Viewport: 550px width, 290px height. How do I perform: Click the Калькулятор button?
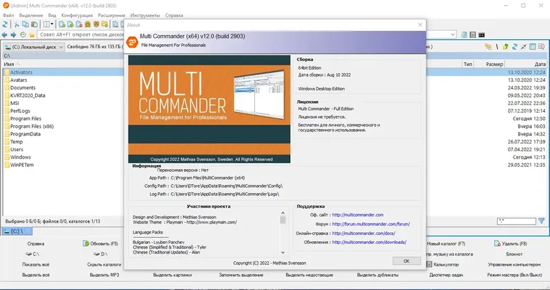click(x=443, y=265)
